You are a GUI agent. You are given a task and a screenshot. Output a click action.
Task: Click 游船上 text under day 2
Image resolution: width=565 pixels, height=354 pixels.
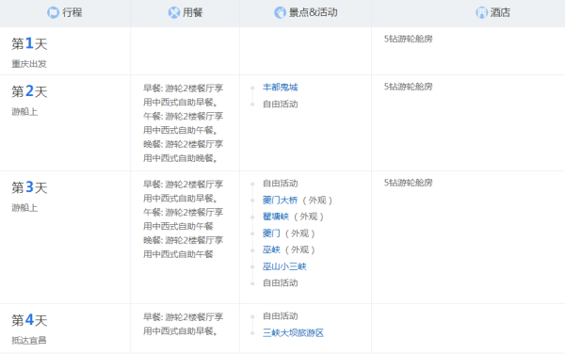point(24,112)
